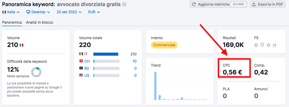Click the Bangladesh flag in Volume totale
The height and width of the screenshot is (107, 289).
81,68
